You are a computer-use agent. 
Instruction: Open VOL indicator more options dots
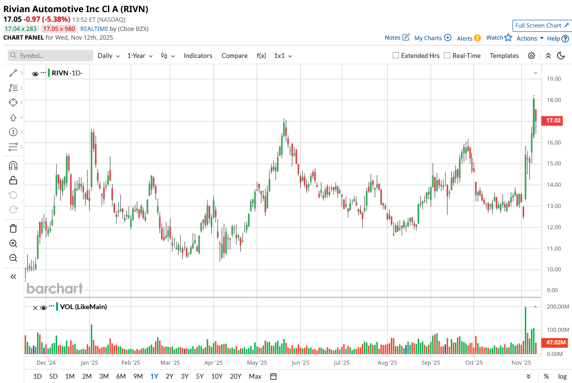click(51, 306)
